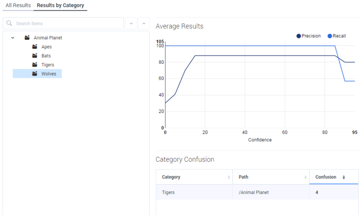Collapse the Animal Planet tree node
This screenshot has height=215, width=359.
point(13,38)
